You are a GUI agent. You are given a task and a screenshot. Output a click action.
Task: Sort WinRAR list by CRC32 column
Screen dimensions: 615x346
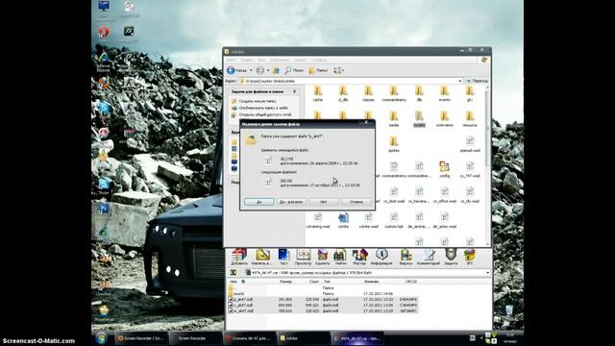pyautogui.click(x=411, y=282)
